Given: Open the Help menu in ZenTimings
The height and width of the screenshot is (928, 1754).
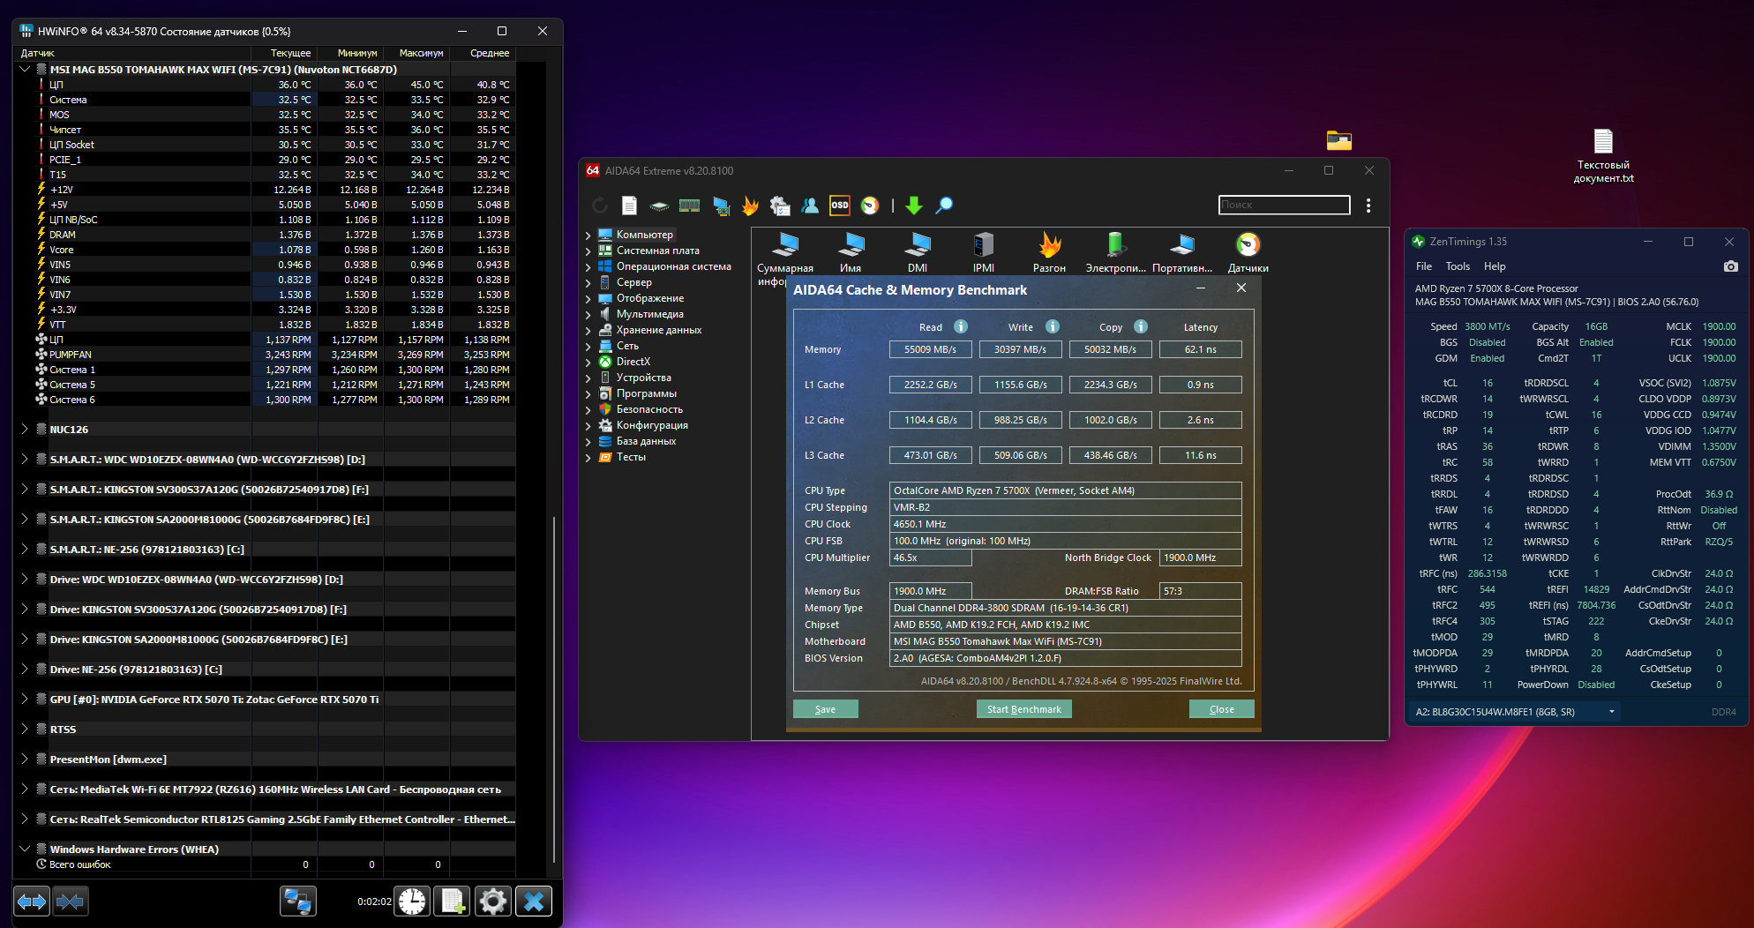Looking at the screenshot, I should pos(1495,266).
